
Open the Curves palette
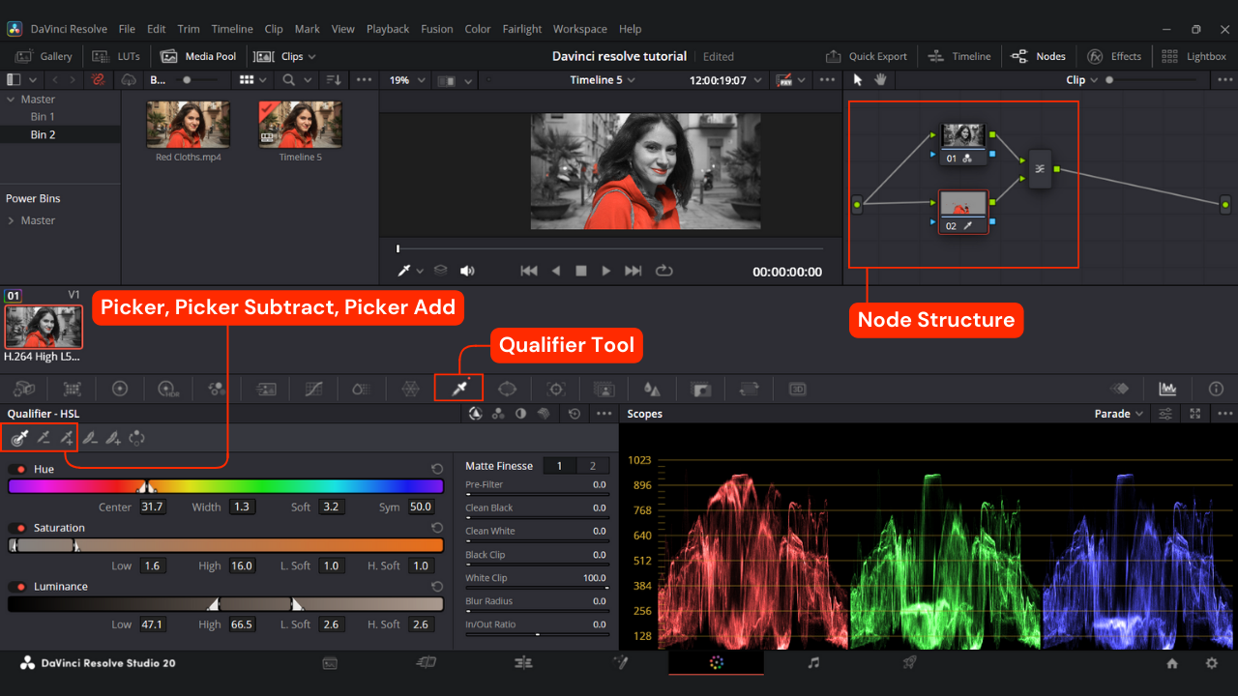(313, 389)
